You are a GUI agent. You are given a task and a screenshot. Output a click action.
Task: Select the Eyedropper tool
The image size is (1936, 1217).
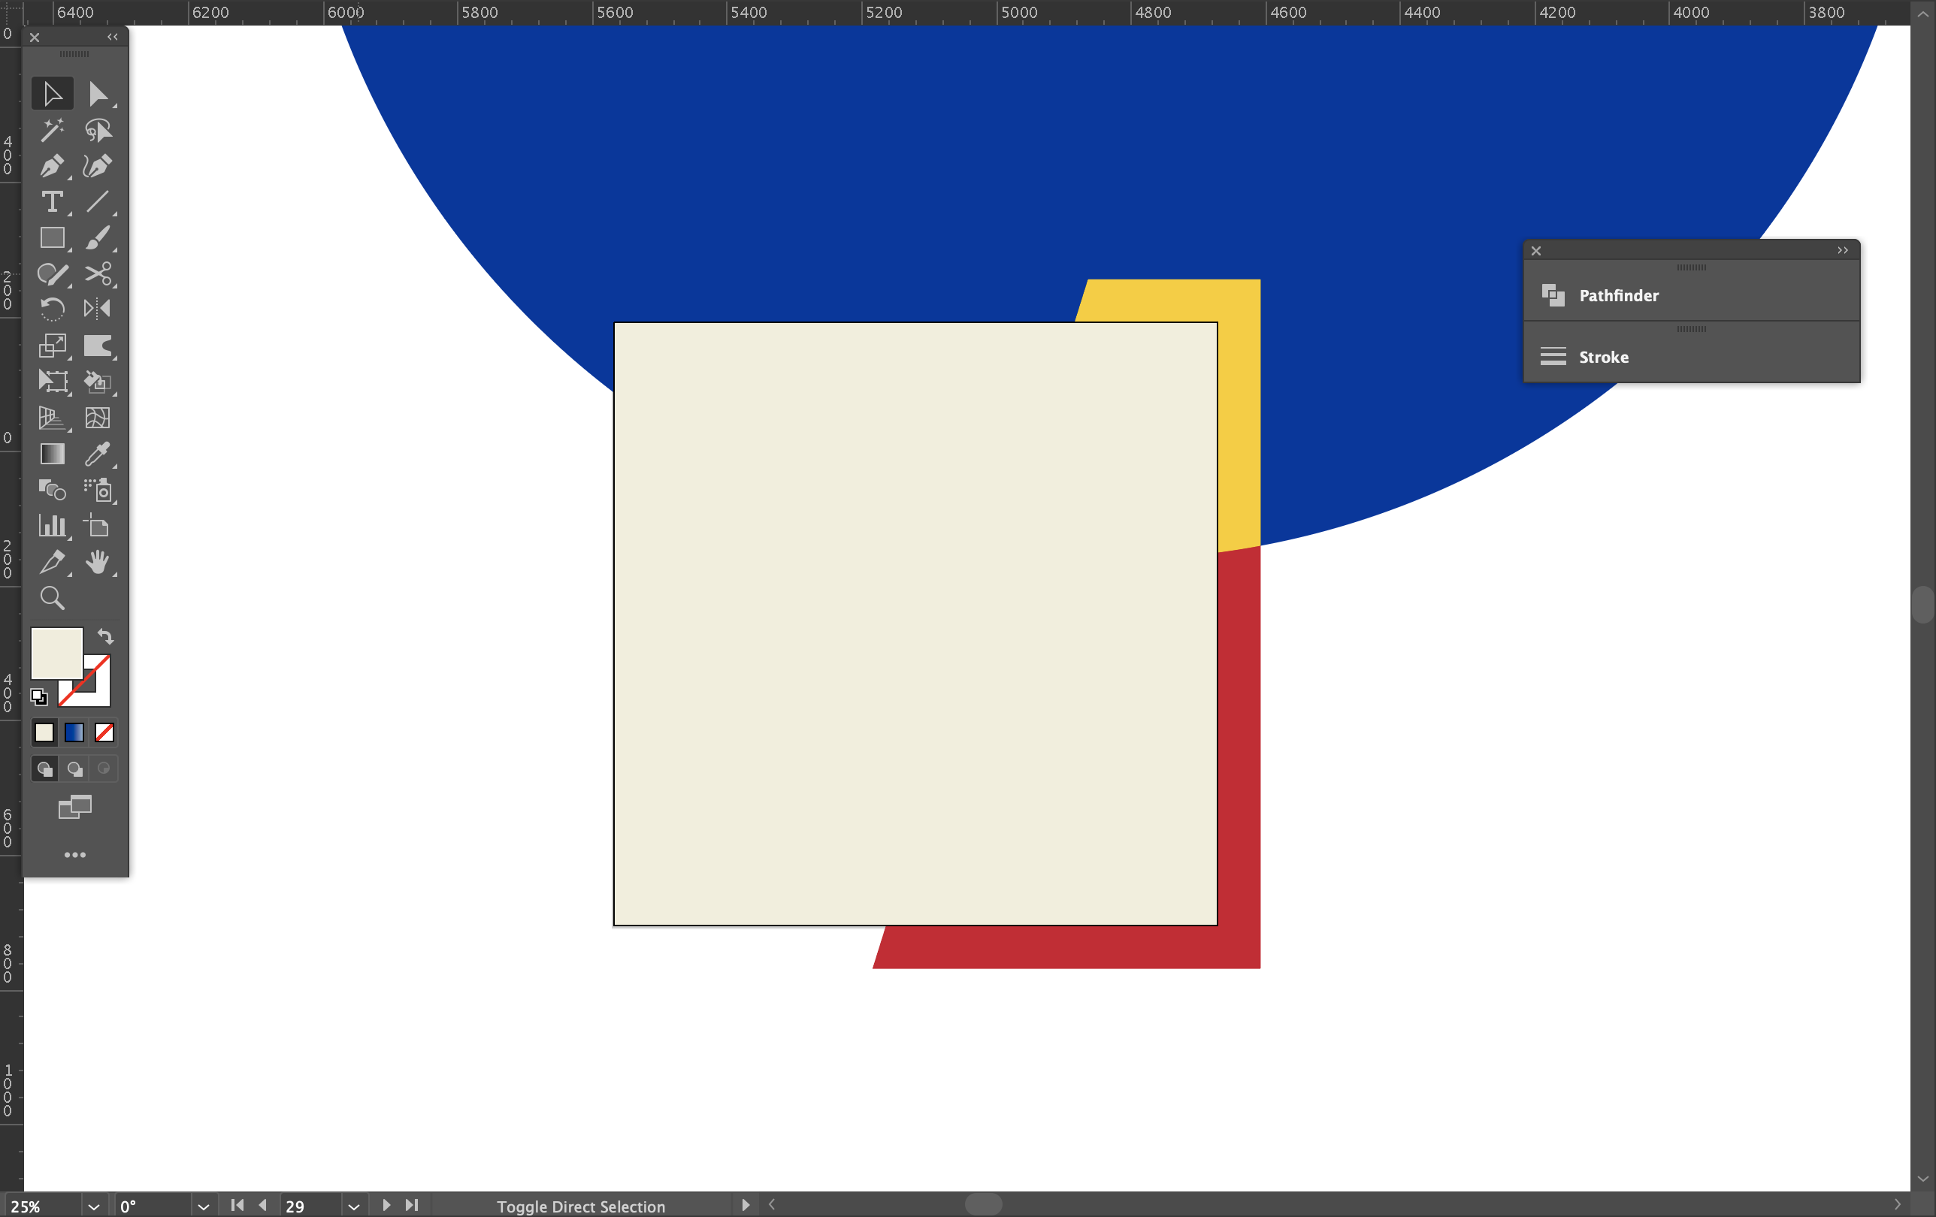click(x=100, y=454)
